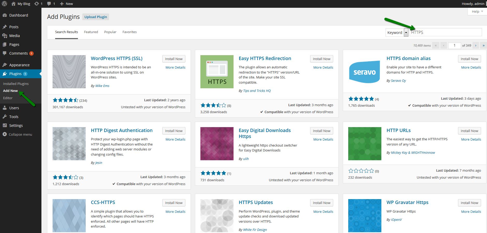
Task: Open the updates refresh icon in admin bar
Action: (x=37, y=4)
